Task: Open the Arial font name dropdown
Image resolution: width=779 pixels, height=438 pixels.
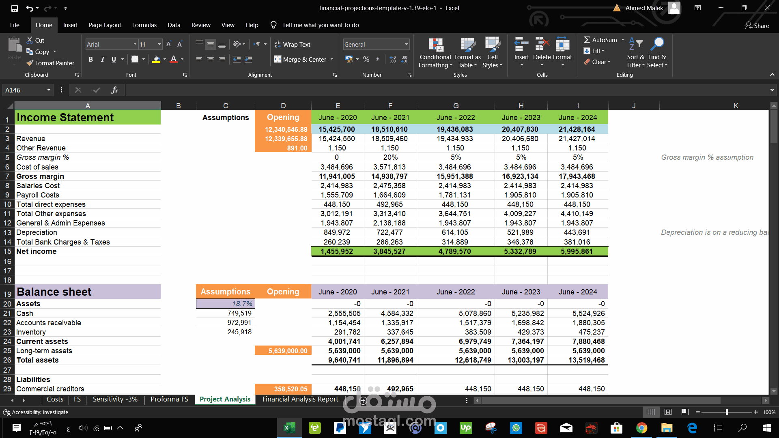Action: click(x=135, y=44)
